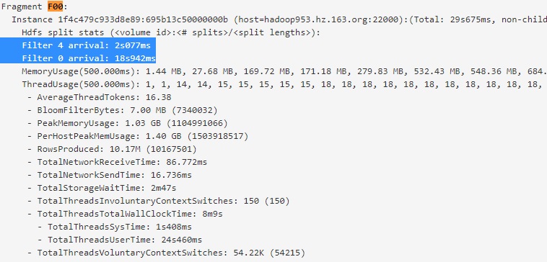Click the TotalThreadsInvoluntaryContextSwitches line
This screenshot has width=547, height=262.
[x=158, y=201]
